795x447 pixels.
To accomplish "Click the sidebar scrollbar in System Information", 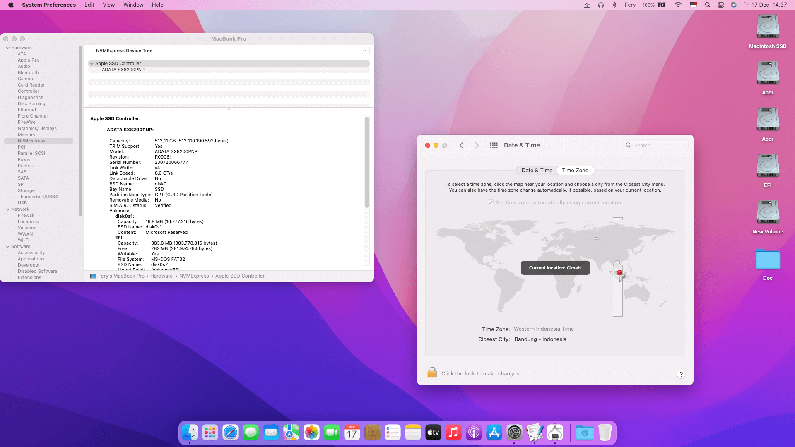I will coord(81,131).
